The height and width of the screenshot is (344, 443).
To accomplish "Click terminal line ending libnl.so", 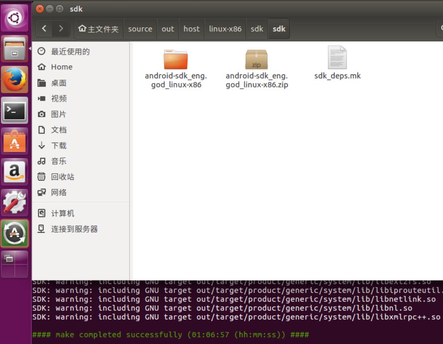I will pyautogui.click(x=222, y=308).
